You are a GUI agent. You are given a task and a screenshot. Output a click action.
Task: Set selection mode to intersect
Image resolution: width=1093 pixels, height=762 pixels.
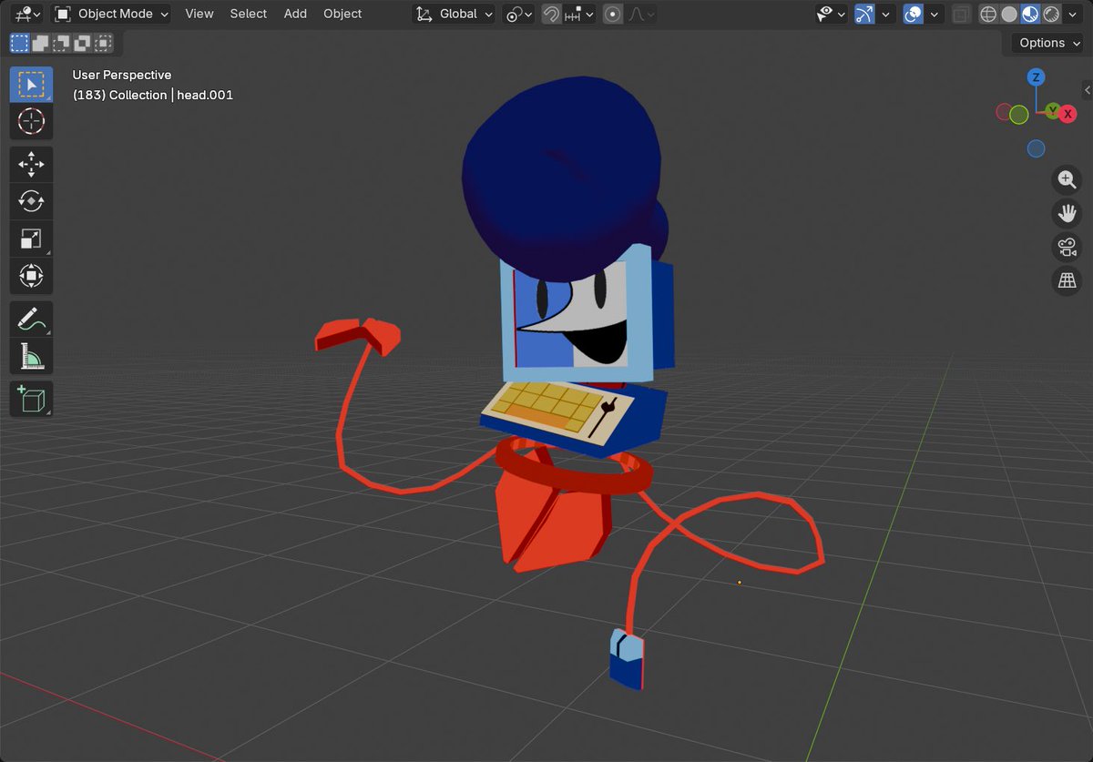104,43
